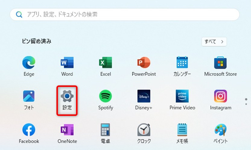
Task: Open the クロック clock app
Action: click(x=144, y=133)
